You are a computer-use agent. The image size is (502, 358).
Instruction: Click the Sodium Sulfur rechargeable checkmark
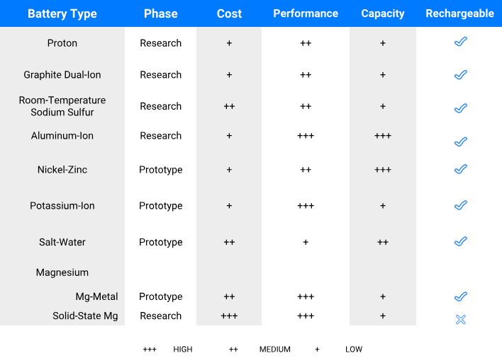tap(460, 108)
